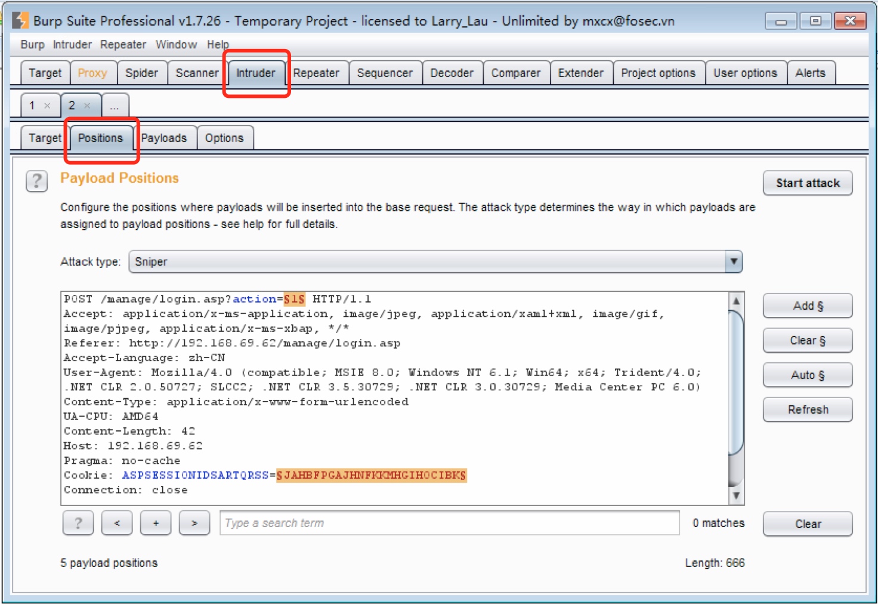Click the Auto § button
Viewport: 878px width, 604px height.
tap(808, 375)
